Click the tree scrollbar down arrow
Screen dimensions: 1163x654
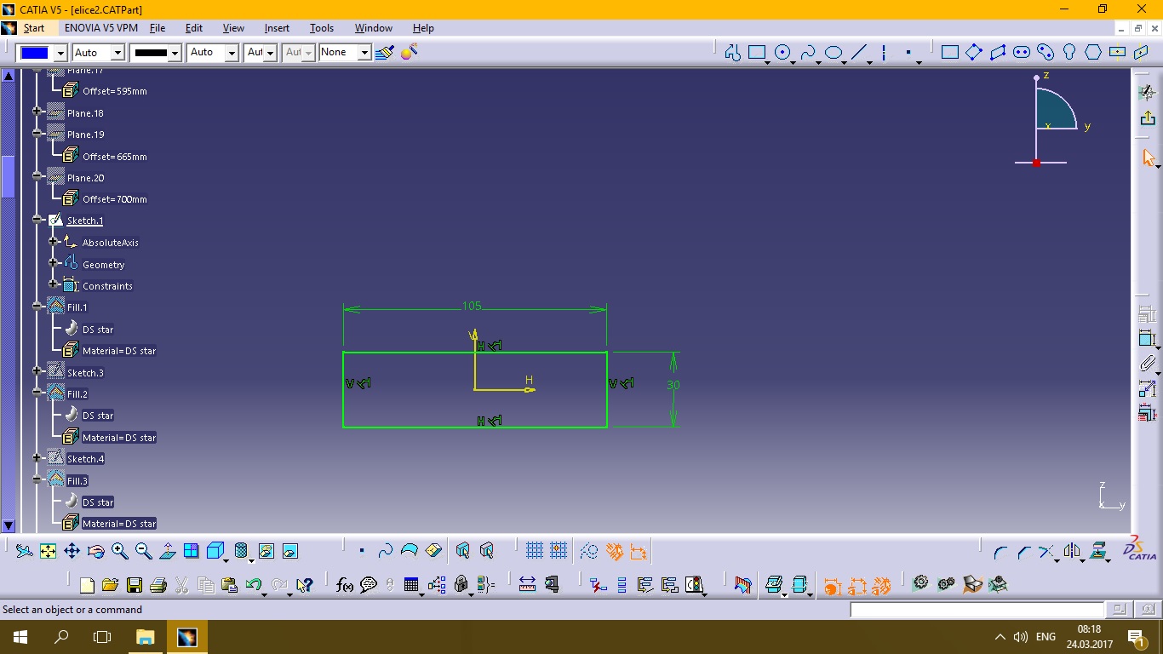coord(9,526)
